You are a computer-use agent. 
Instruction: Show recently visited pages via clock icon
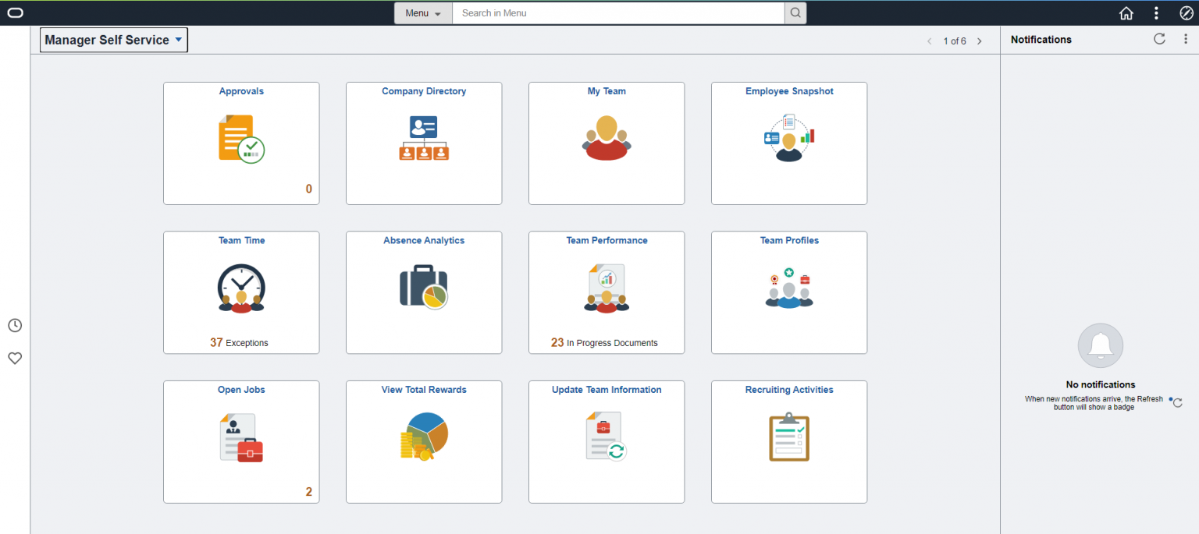tap(14, 325)
